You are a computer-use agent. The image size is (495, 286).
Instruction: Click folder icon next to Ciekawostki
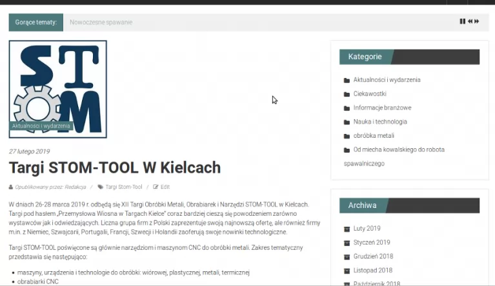click(347, 94)
